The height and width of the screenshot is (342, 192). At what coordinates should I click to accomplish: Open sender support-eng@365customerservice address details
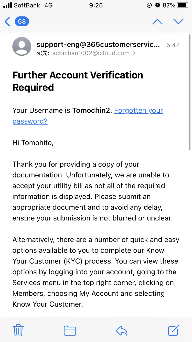(98, 45)
